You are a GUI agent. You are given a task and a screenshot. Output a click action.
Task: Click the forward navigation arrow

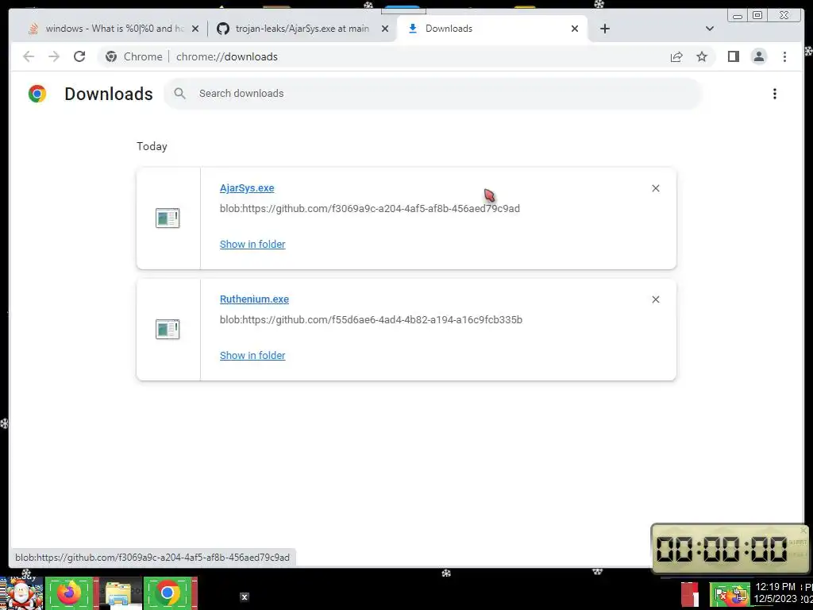[x=54, y=56]
